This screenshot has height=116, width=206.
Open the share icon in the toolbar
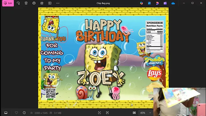42,3
